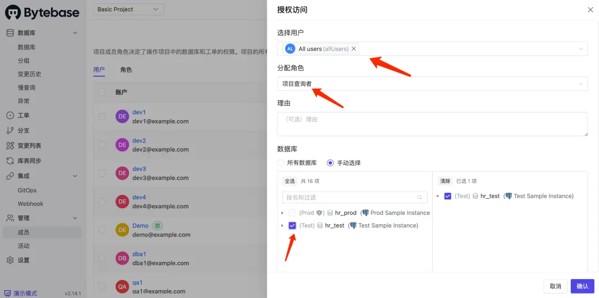Click database icon beside hr_prod
This screenshot has width=599, height=298.
(330, 213)
